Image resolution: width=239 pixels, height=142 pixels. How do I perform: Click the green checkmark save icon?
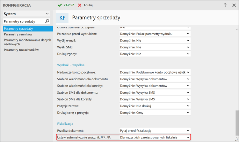tap(59, 5)
